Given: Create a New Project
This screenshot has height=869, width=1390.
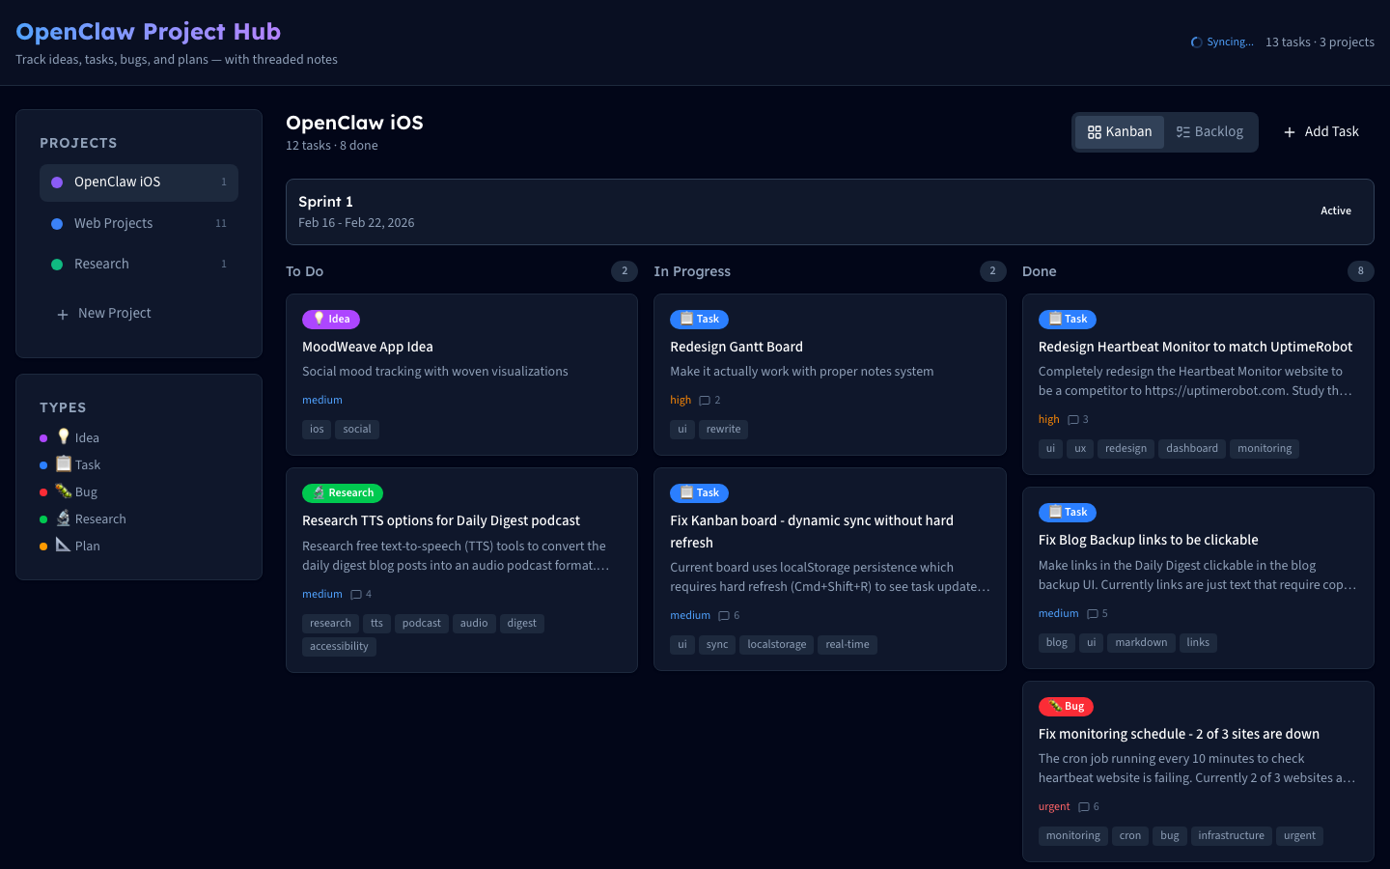Looking at the screenshot, I should (x=114, y=313).
